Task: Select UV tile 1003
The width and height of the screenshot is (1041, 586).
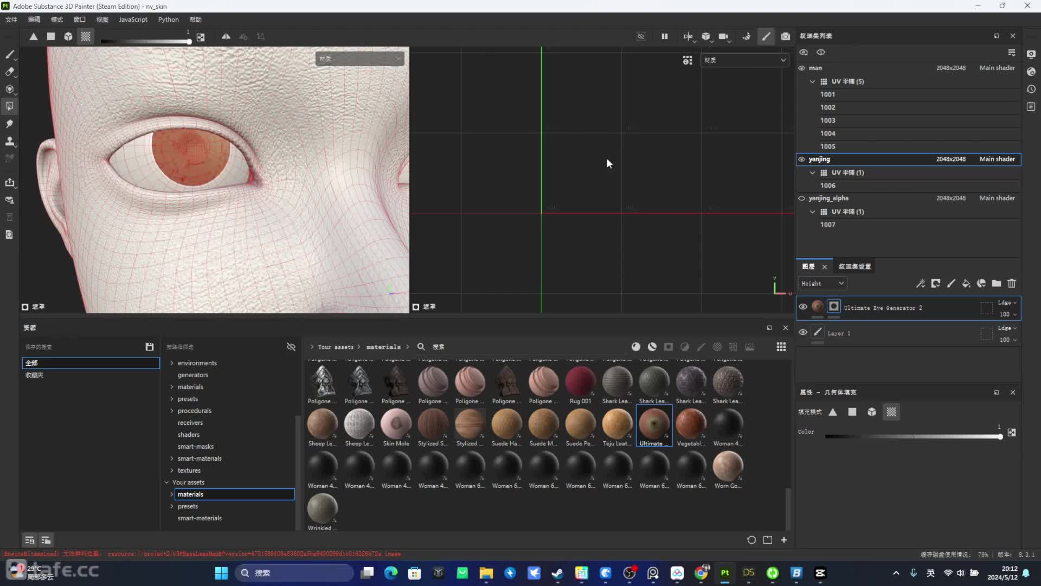Action: (827, 120)
